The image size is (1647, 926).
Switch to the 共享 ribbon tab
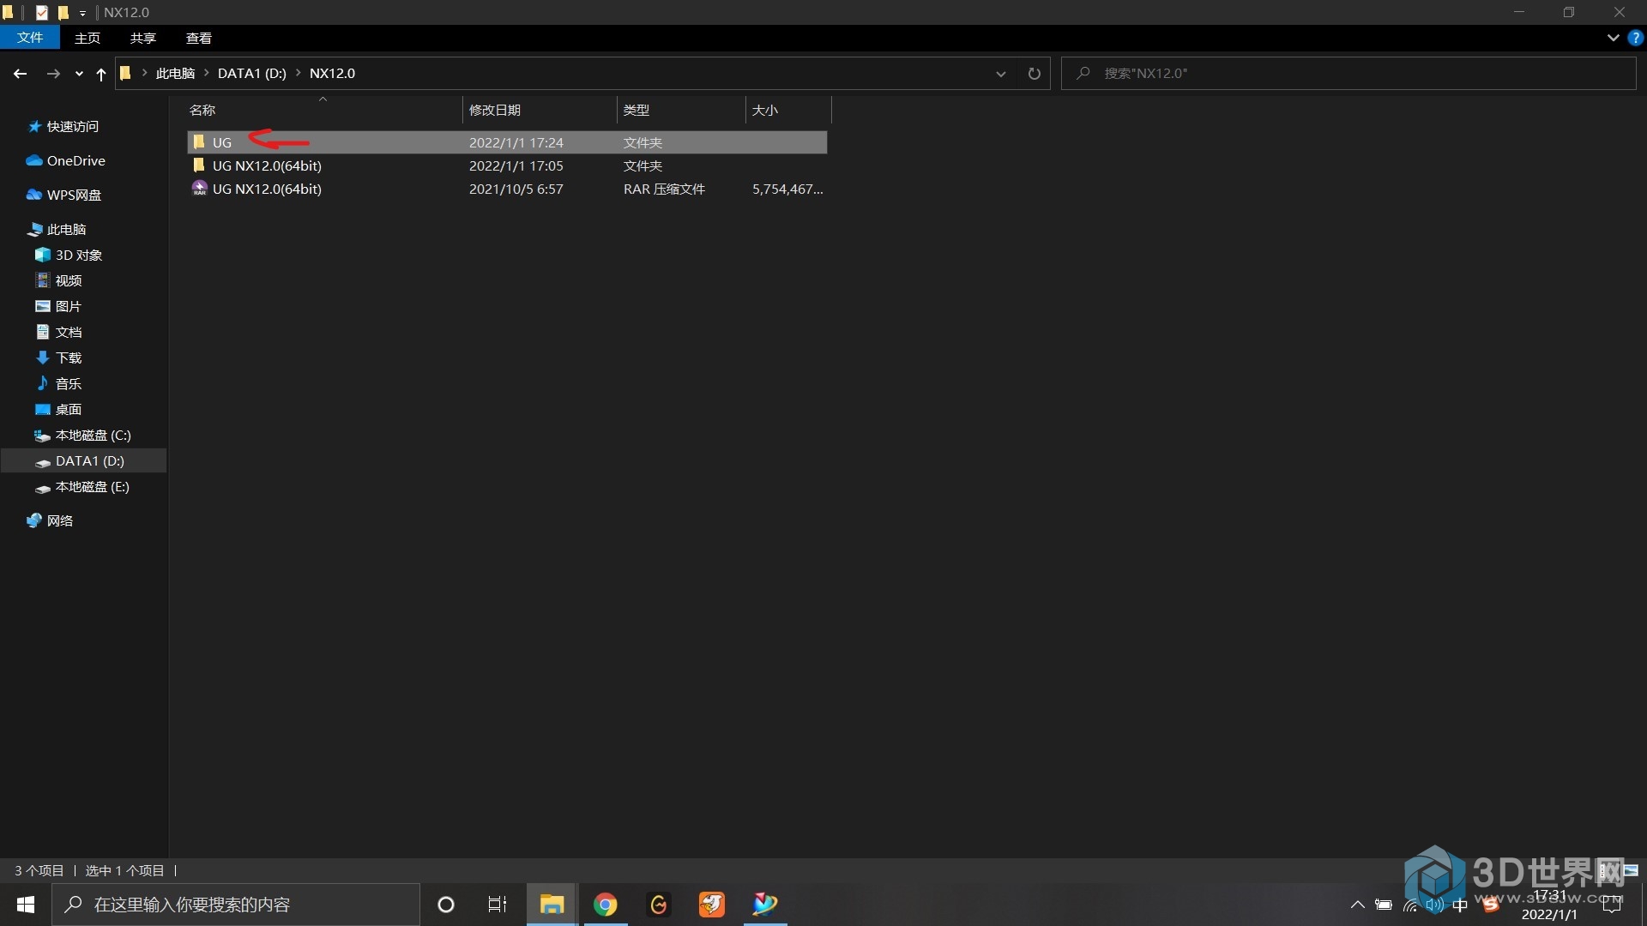[x=142, y=38]
